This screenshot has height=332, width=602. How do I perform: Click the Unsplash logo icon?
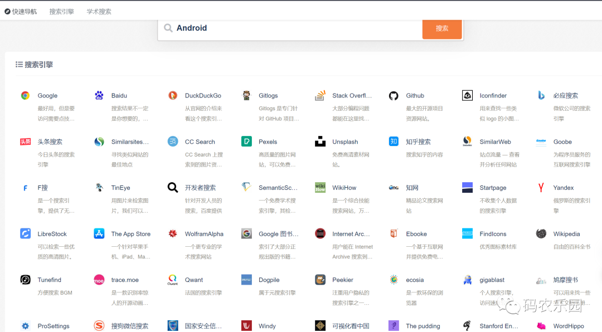320,141
